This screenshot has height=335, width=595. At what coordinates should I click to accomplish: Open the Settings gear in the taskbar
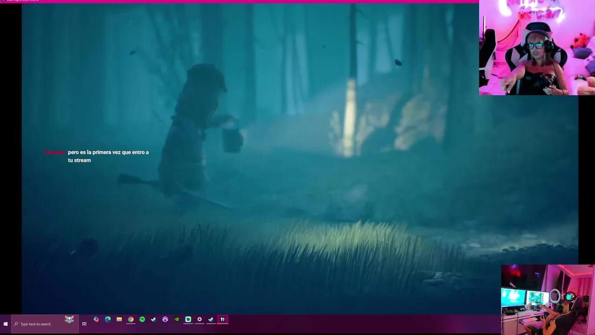[x=199, y=320]
